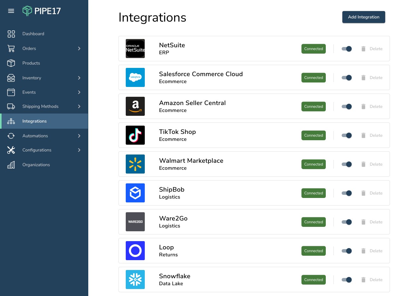Open the Integrations sidebar item
The image size is (395, 296).
pyautogui.click(x=34, y=121)
